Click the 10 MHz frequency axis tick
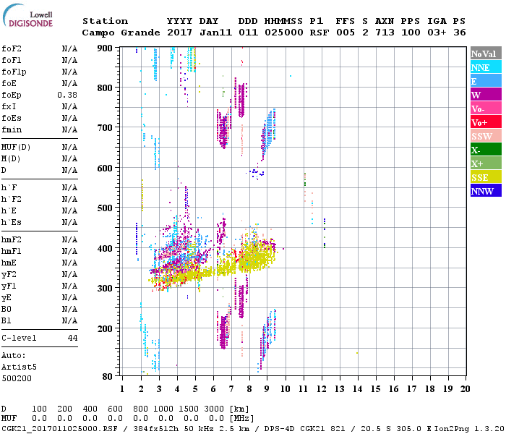This screenshot has width=506, height=434. pos(286,388)
